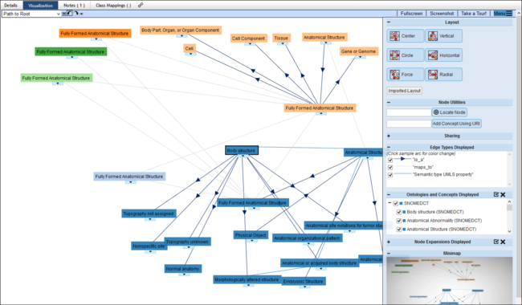Collapse the Ontologies and Concepts Displayed section
This screenshot has height=305, width=522.
(x=389, y=194)
